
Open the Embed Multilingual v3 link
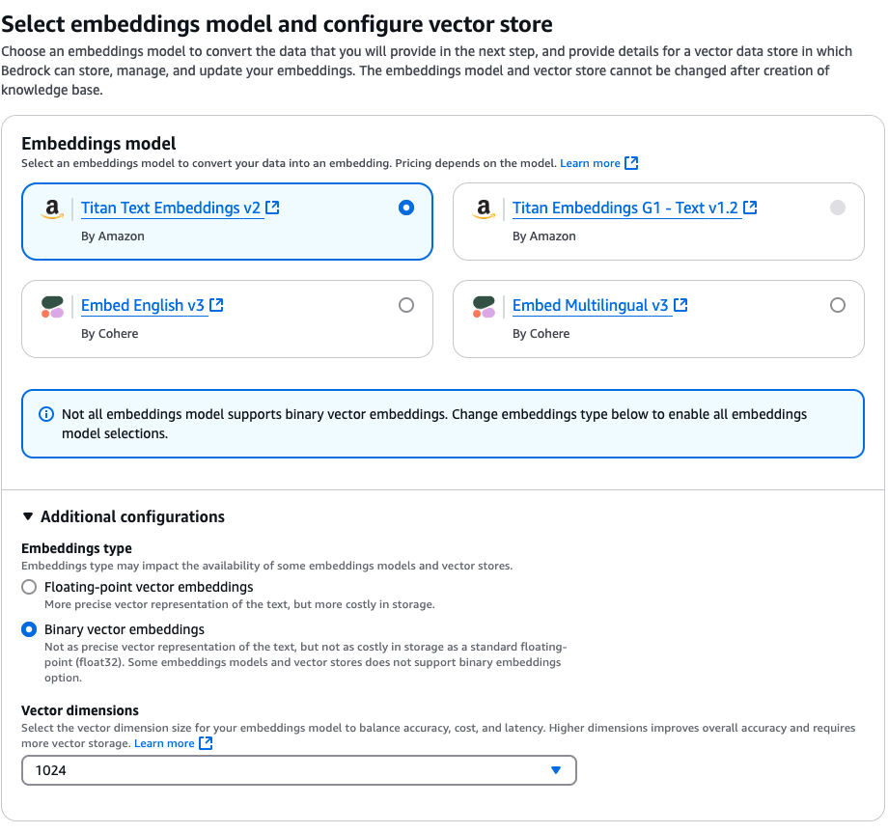point(590,305)
